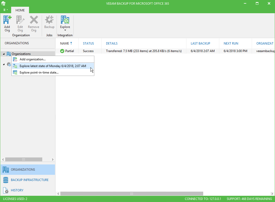
Task: Choose Add organization... in the context menu
Action: [53, 59]
